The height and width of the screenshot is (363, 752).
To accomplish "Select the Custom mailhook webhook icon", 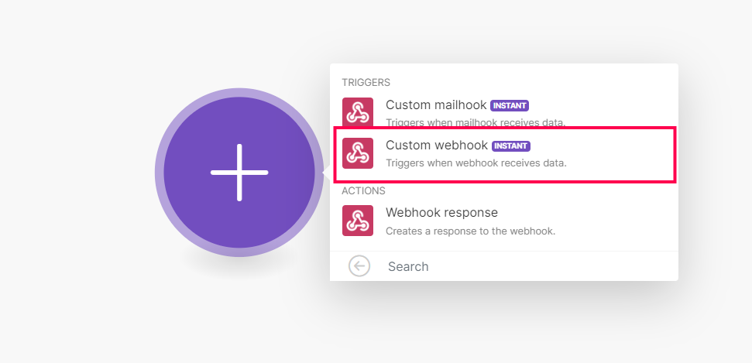I will click(x=357, y=112).
